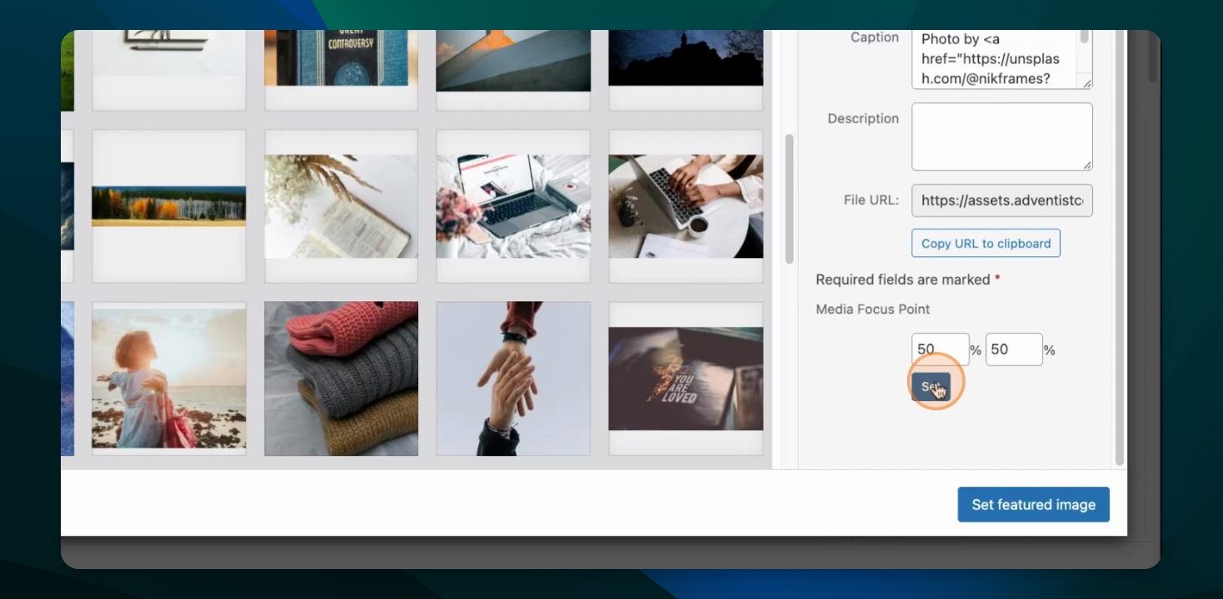Click the media grid vertical scrollbar
Screen dimensions: 1223x599
point(789,200)
